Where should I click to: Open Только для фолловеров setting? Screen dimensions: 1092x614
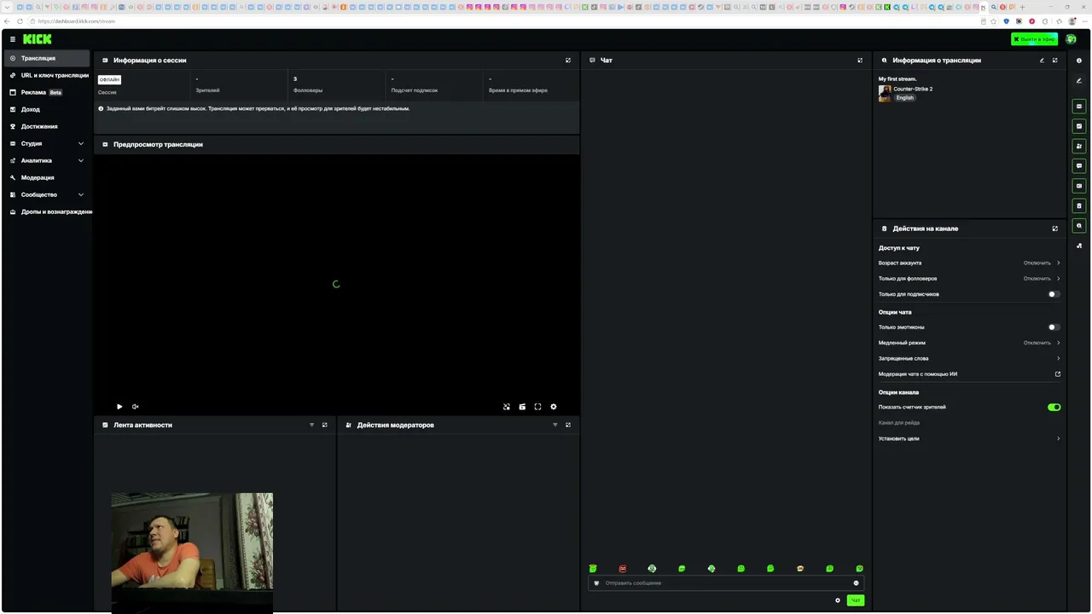(x=969, y=279)
